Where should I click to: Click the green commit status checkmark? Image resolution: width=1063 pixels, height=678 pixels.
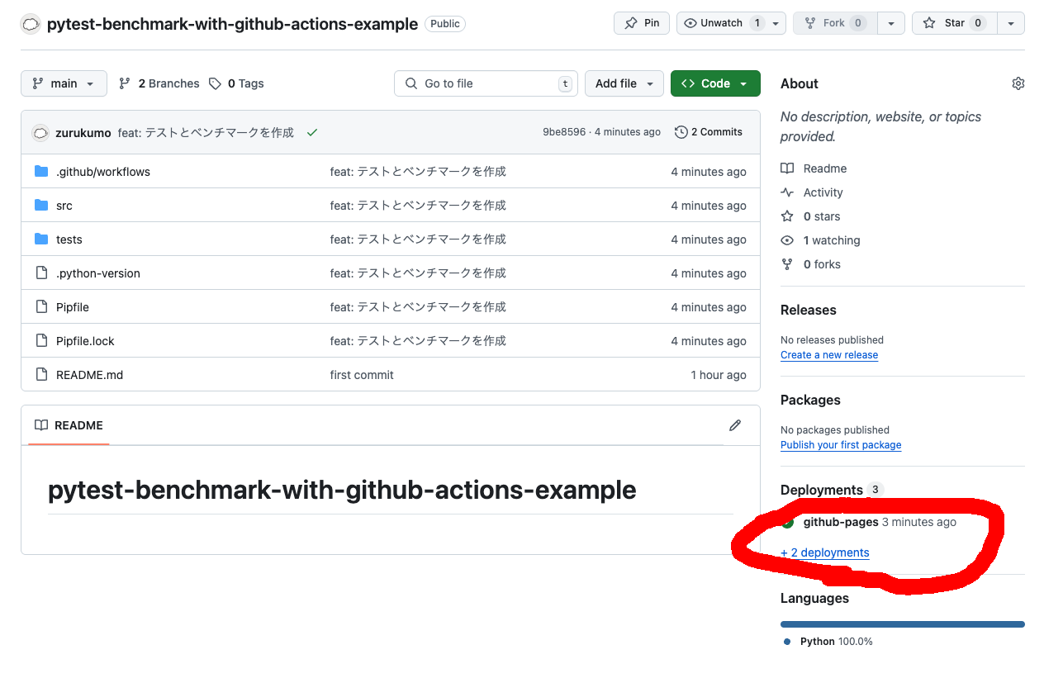(x=311, y=132)
